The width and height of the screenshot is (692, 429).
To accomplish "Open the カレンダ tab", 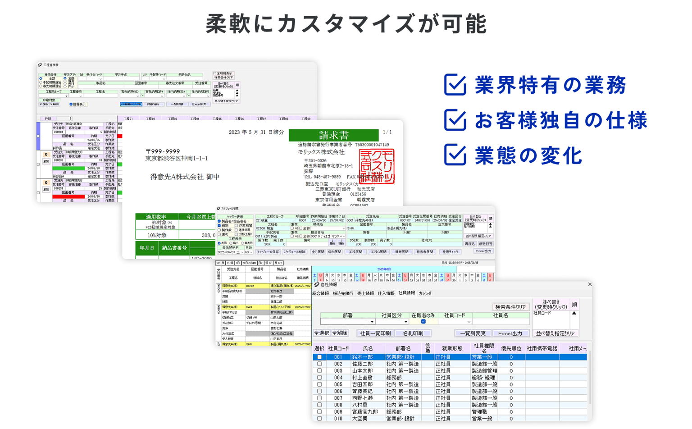I will (x=425, y=293).
